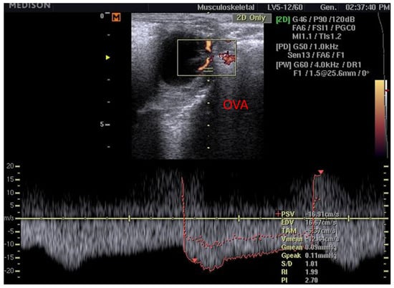Screen dimensions: 394x288
Task: Open the LV5-12/60 probe selector
Action: pyautogui.click(x=285, y=7)
